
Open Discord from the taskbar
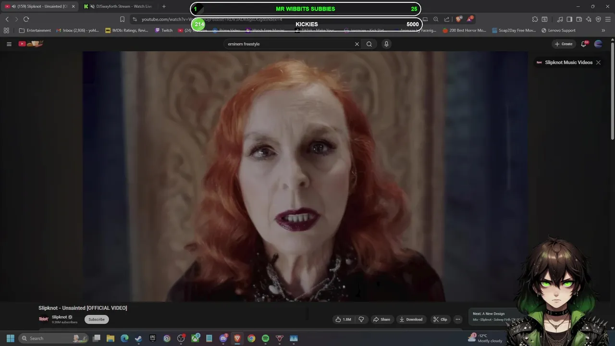pyautogui.click(x=223, y=338)
